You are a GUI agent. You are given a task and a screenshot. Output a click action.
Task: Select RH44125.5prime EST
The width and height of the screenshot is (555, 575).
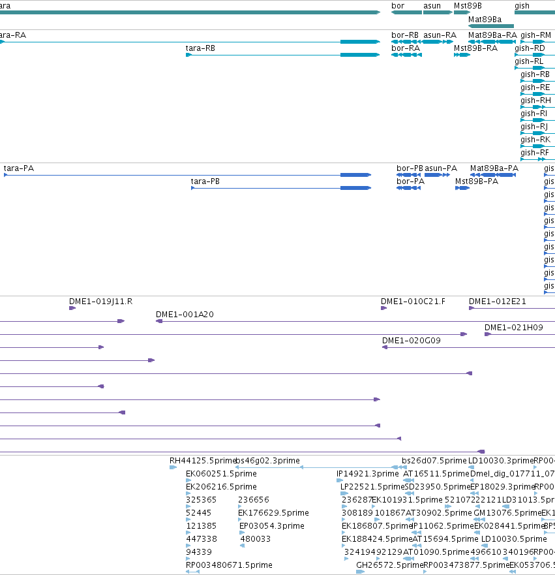click(173, 467)
